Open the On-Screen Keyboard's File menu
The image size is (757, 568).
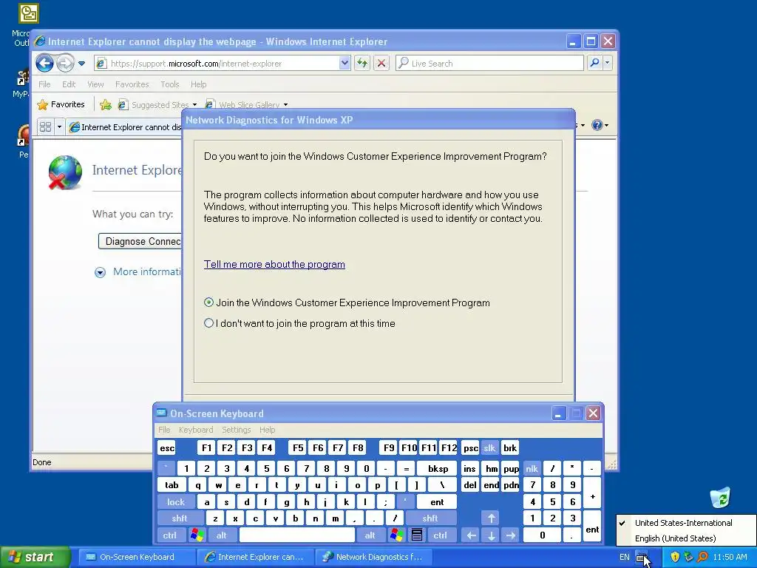coord(164,430)
